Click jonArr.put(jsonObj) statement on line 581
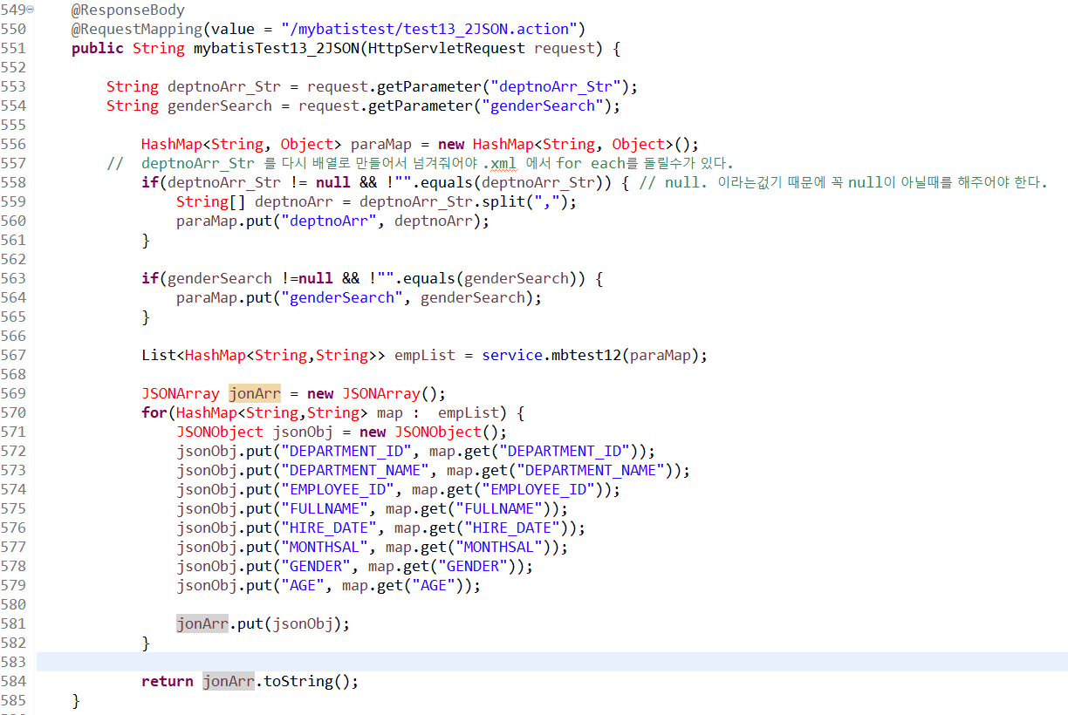Screen dimensions: 1068x715 264,624
